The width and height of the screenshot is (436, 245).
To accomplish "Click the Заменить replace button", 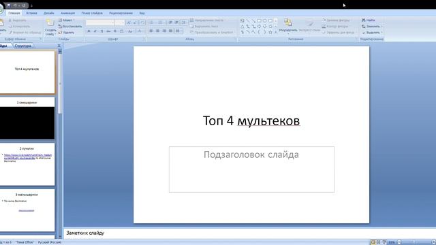I will (373, 27).
